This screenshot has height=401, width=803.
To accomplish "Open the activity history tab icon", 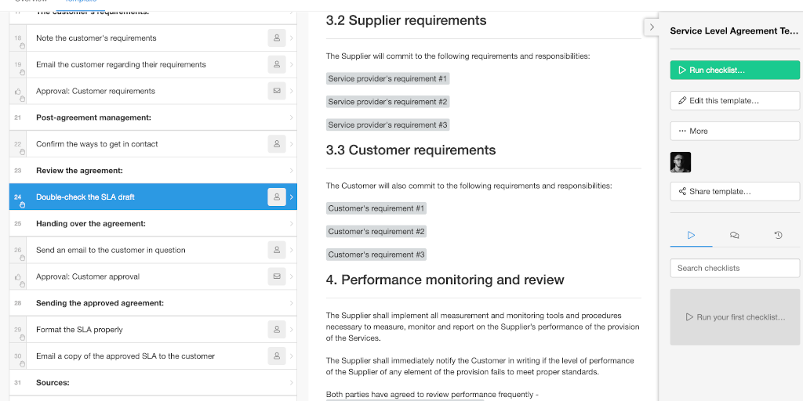I will (778, 235).
